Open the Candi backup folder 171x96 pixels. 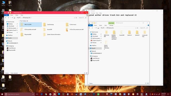(49, 25)
